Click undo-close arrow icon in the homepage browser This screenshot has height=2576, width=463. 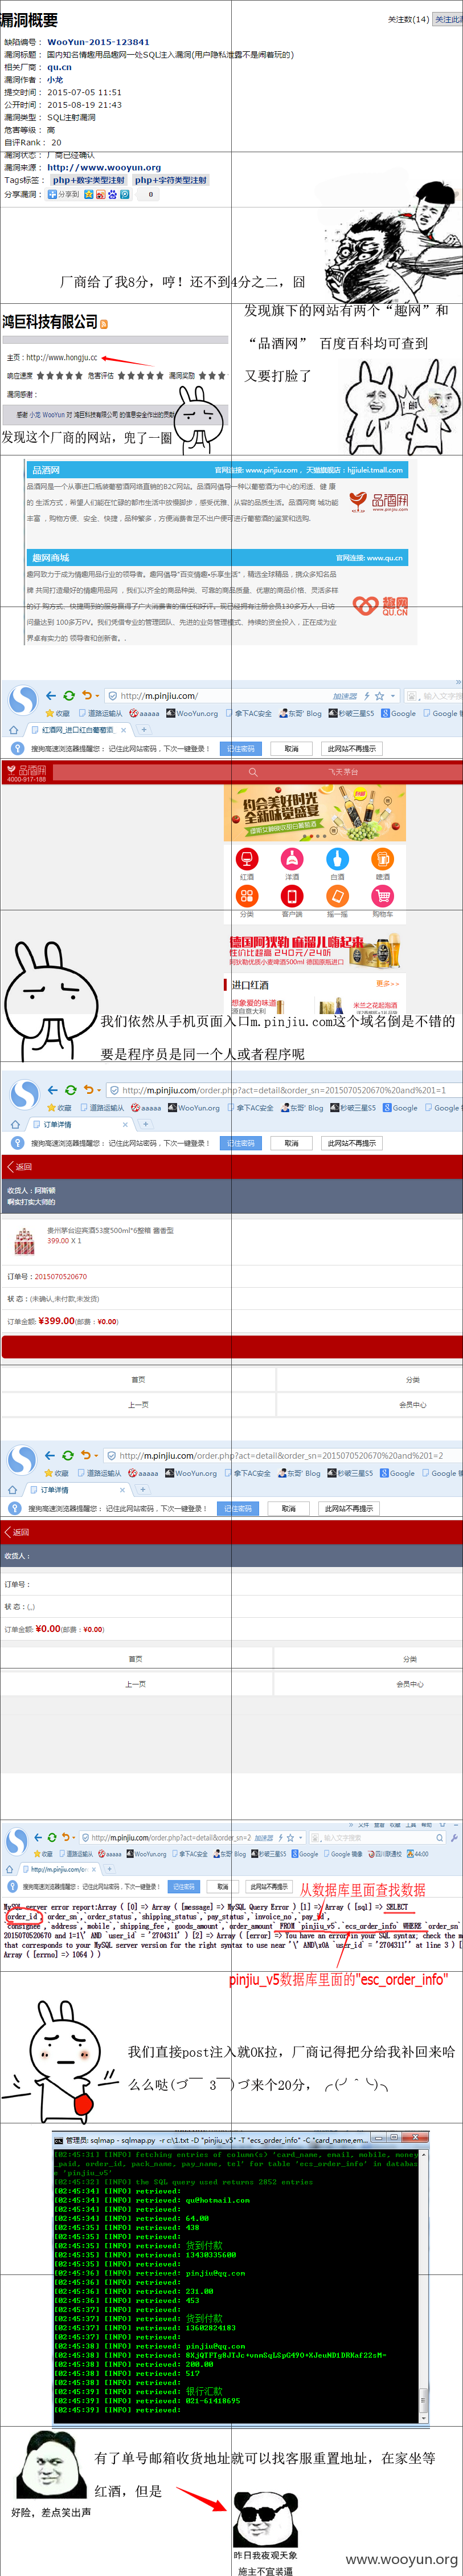pos(88,695)
